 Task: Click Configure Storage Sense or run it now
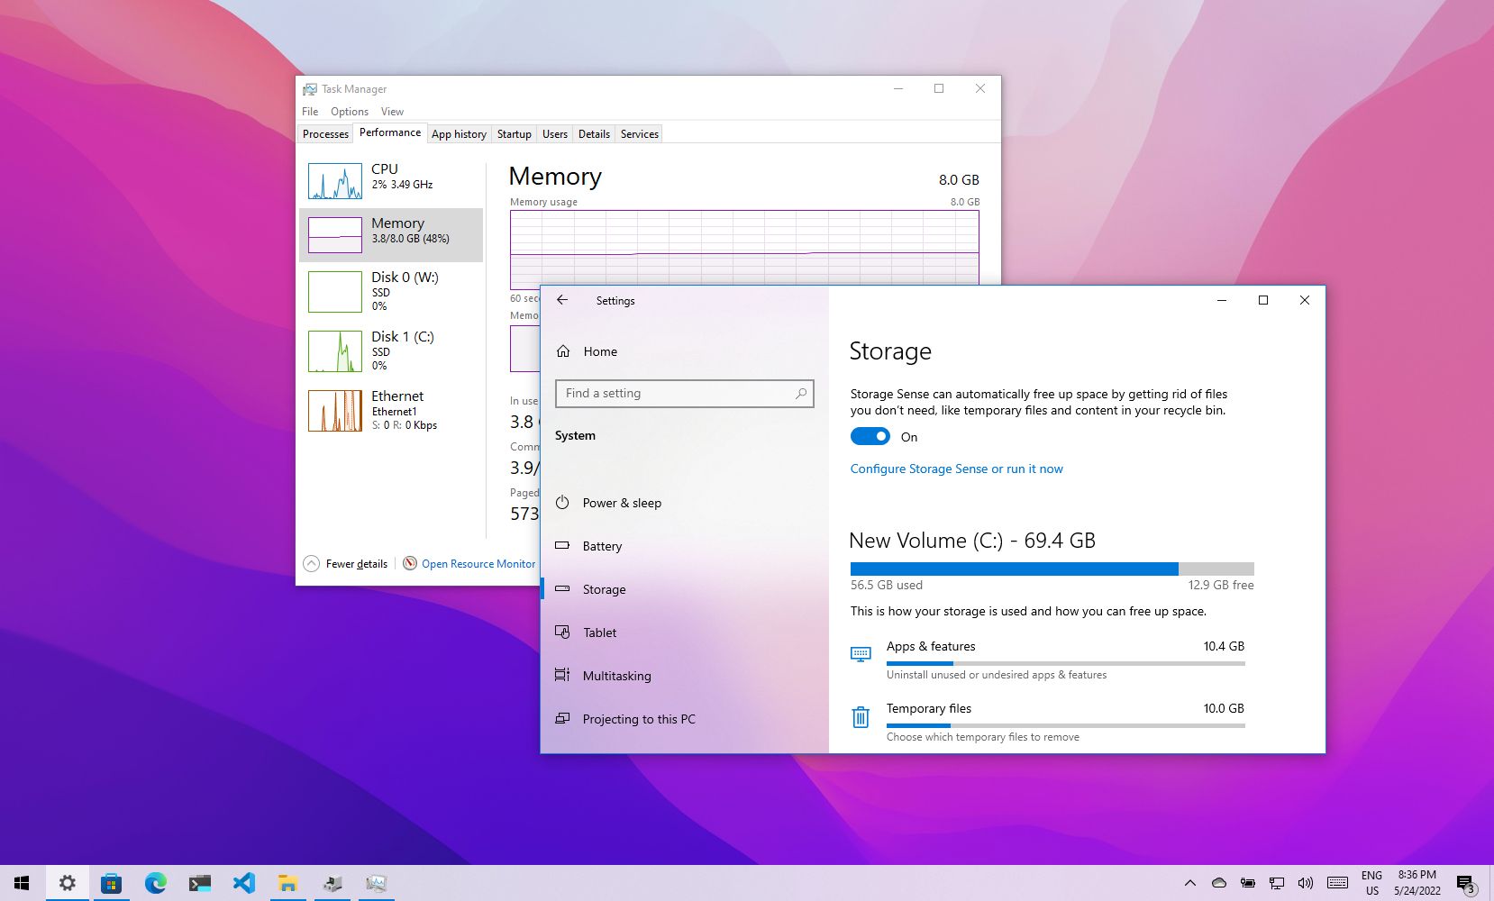point(956,469)
